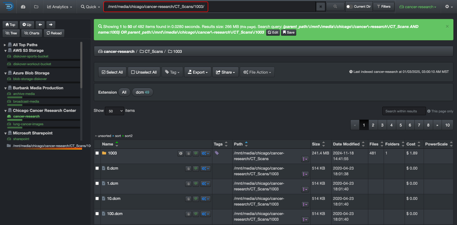This screenshot has width=457, height=225.
Task: Open the Analytics menu
Action: tap(59, 7)
